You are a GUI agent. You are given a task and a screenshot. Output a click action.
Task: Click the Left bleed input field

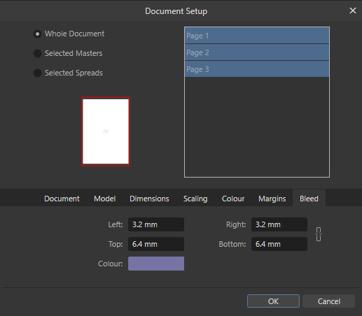point(156,224)
